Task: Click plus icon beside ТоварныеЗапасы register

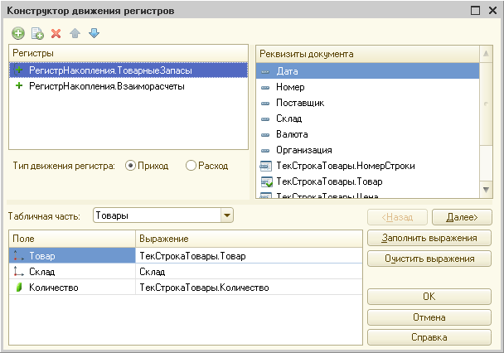Action: 19,70
